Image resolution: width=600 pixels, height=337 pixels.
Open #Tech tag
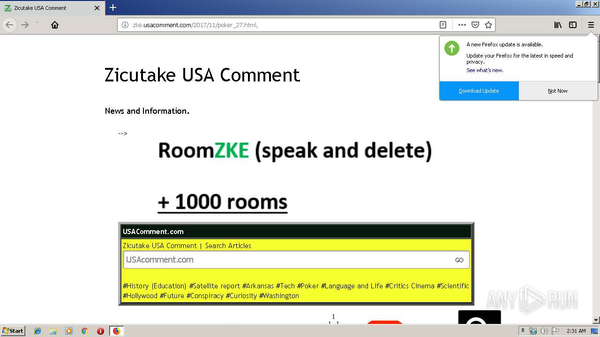click(285, 286)
